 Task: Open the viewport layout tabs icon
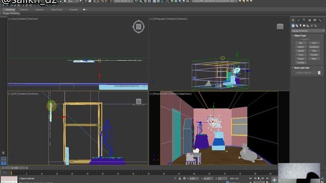4,161
